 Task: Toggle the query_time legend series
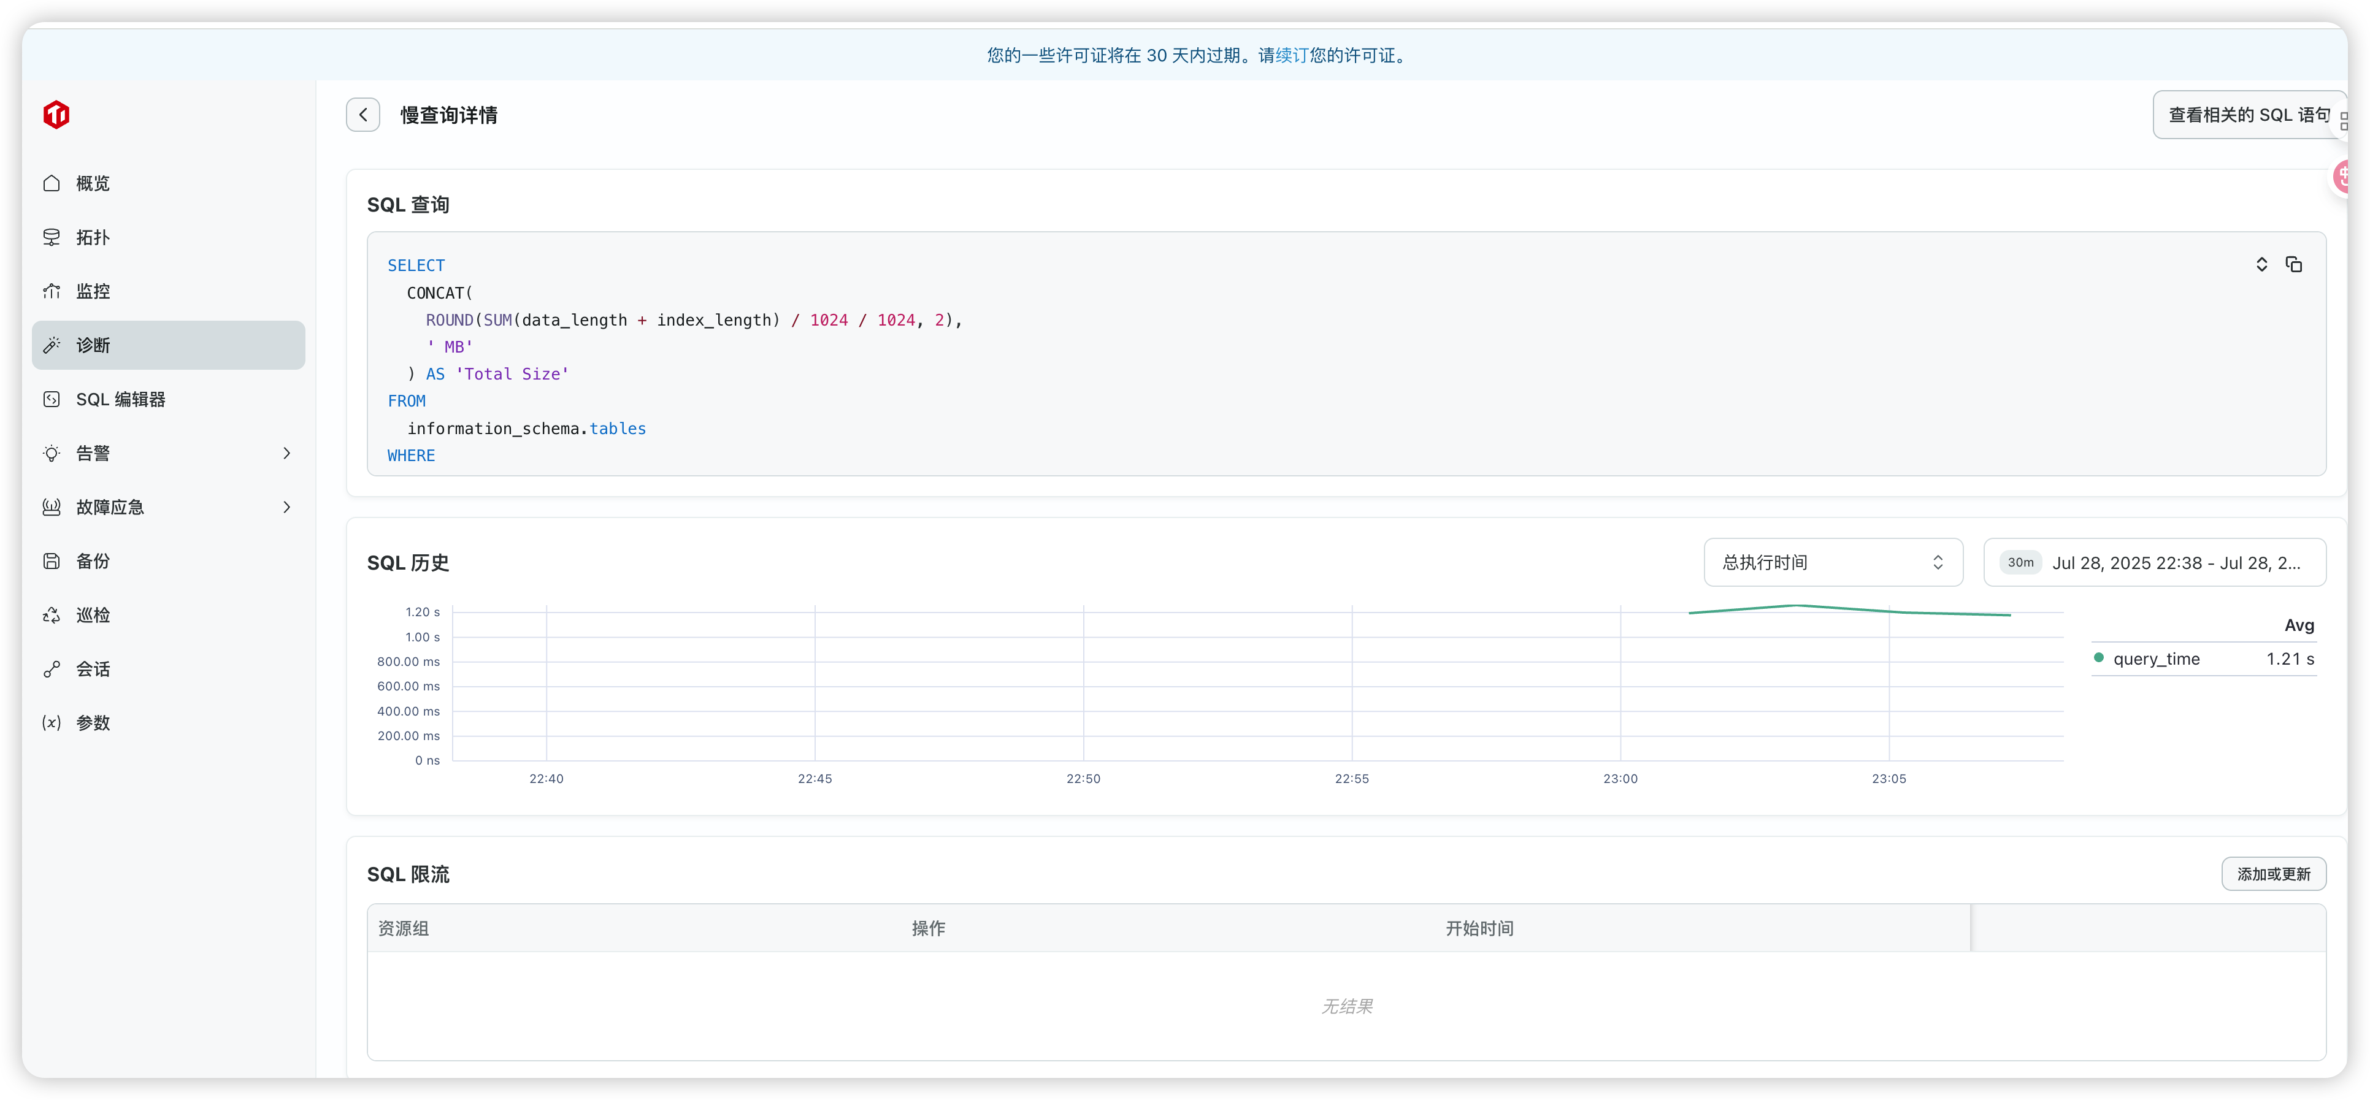pyautogui.click(x=2155, y=659)
